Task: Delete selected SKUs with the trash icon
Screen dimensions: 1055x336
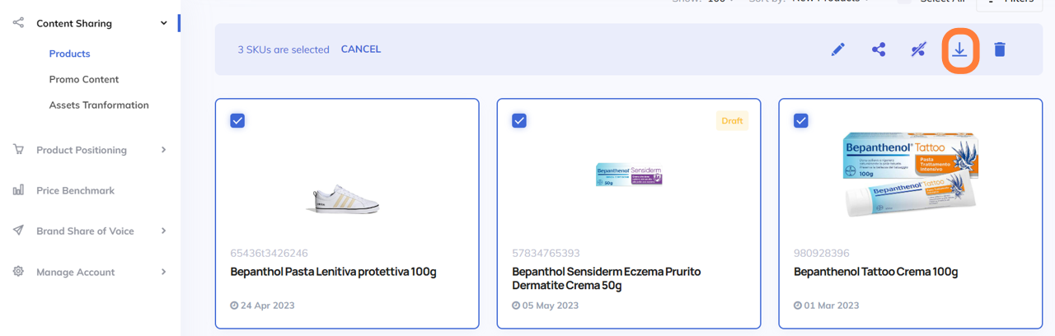Action: pos(1000,49)
